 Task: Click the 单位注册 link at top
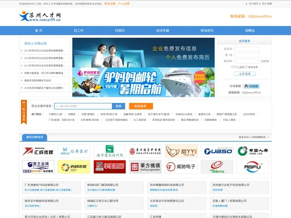click(x=110, y=4)
